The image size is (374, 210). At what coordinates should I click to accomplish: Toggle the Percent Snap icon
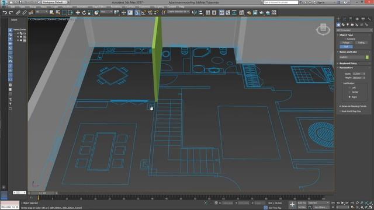(x=150, y=13)
